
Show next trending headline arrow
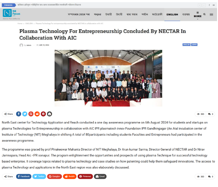coord(204,5)
